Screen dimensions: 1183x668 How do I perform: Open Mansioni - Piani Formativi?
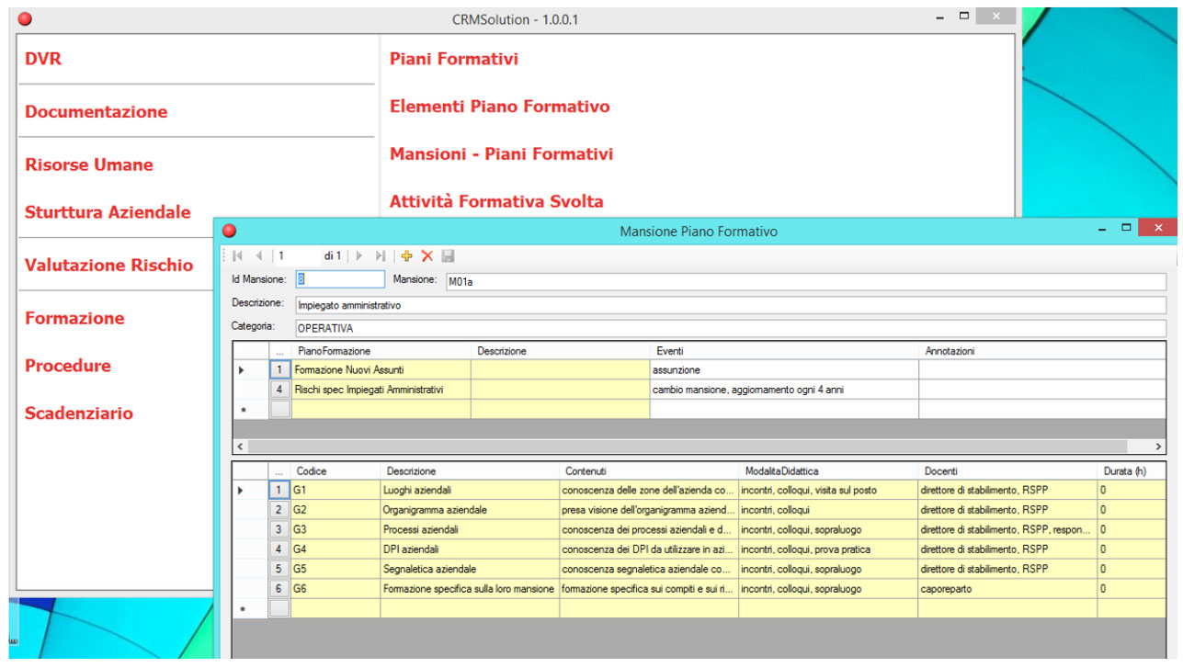click(502, 154)
